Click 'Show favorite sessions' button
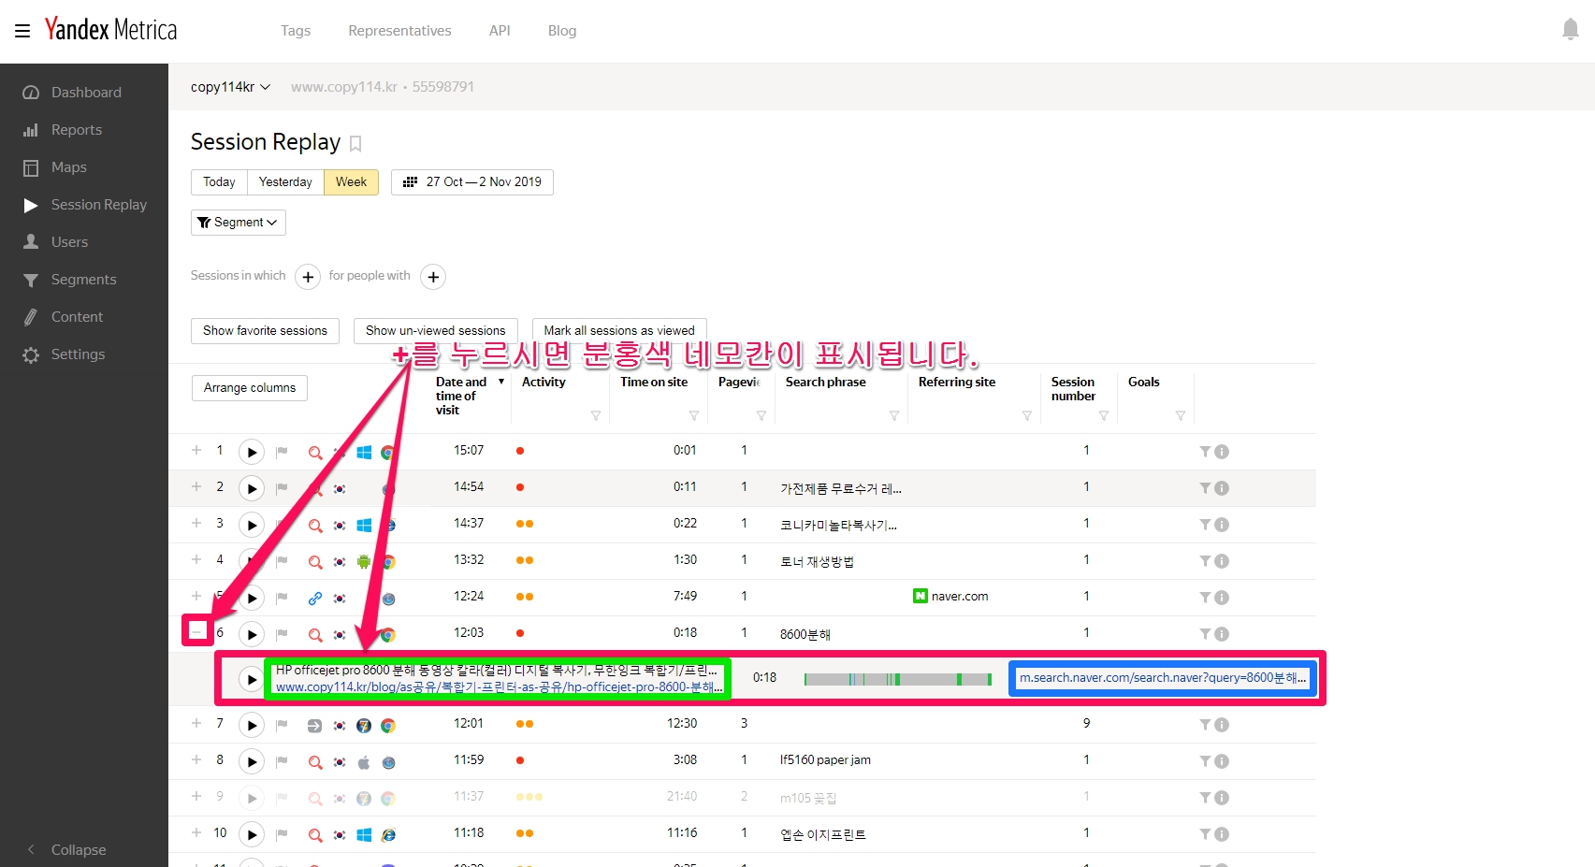This screenshot has width=1595, height=867. click(265, 331)
